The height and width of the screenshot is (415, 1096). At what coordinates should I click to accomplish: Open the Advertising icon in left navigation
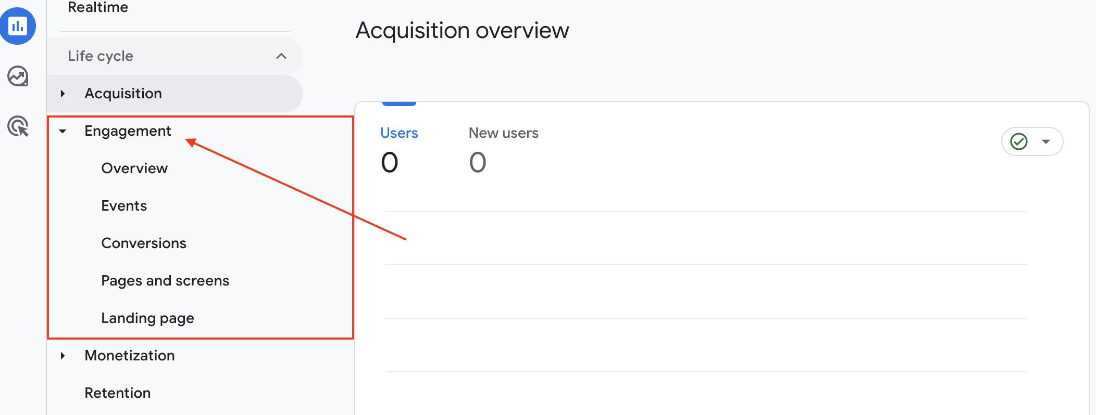(18, 126)
